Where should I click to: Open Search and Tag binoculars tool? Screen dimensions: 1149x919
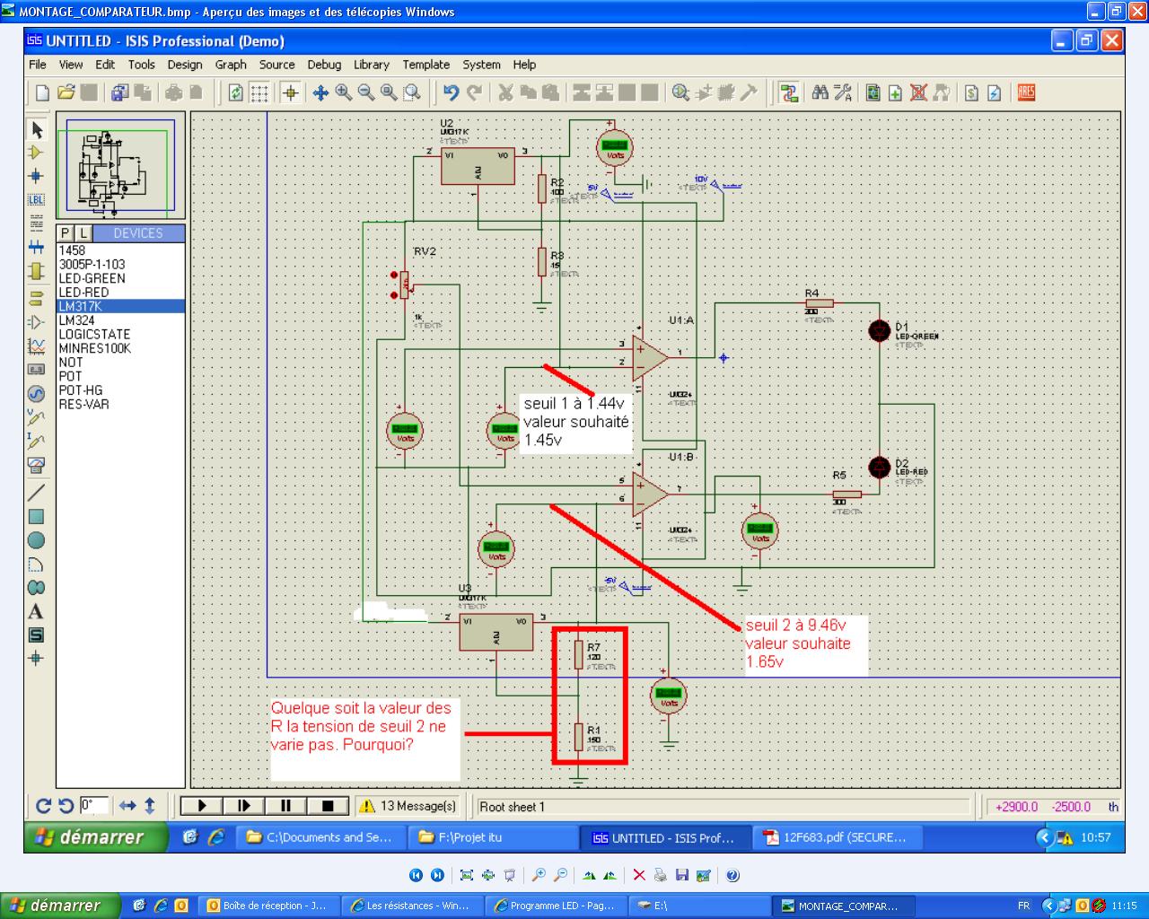point(820,92)
